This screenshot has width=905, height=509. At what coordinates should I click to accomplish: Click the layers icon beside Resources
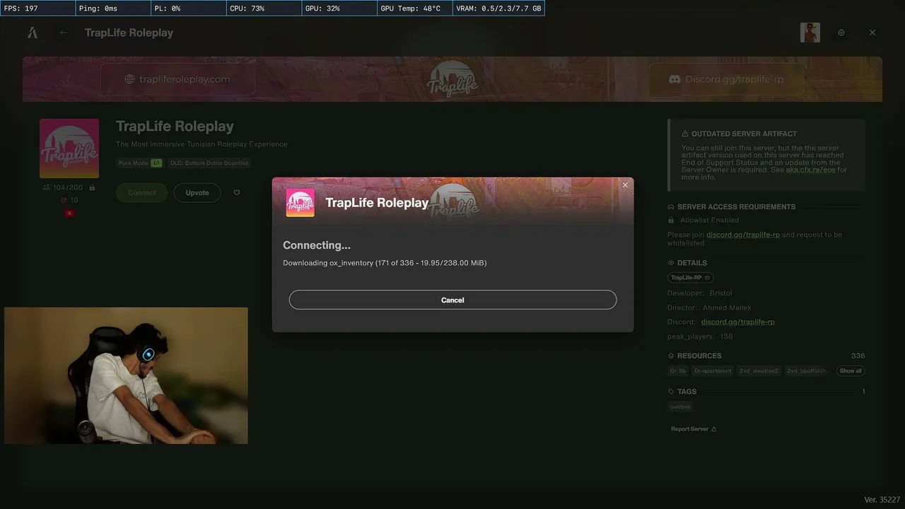pyautogui.click(x=671, y=356)
